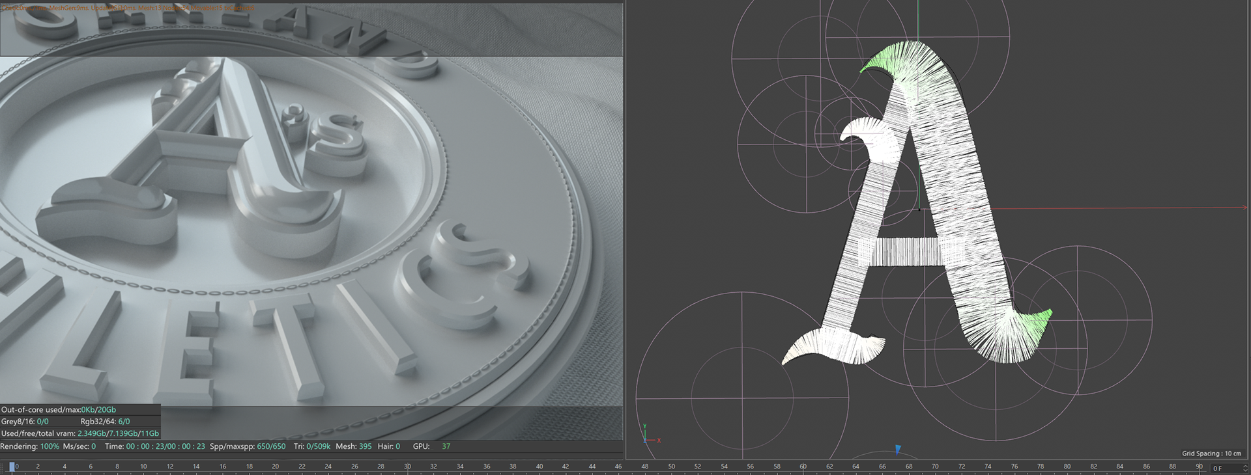Jump to frame 30 on the timeline ruler

coord(407,467)
